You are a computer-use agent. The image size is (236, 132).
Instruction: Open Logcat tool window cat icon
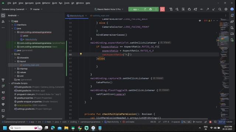click(x=3, y=92)
